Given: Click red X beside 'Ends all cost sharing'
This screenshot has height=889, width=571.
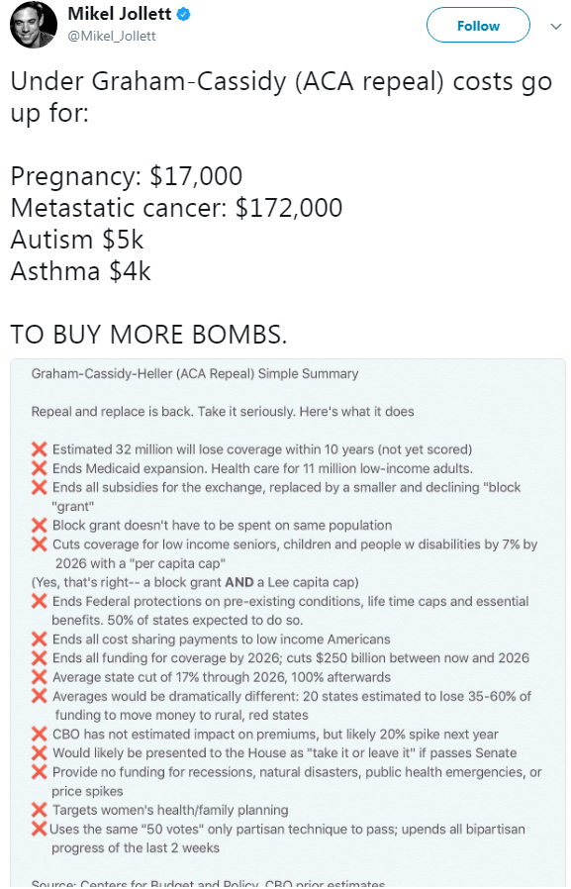Looking at the screenshot, I should [x=39, y=640].
